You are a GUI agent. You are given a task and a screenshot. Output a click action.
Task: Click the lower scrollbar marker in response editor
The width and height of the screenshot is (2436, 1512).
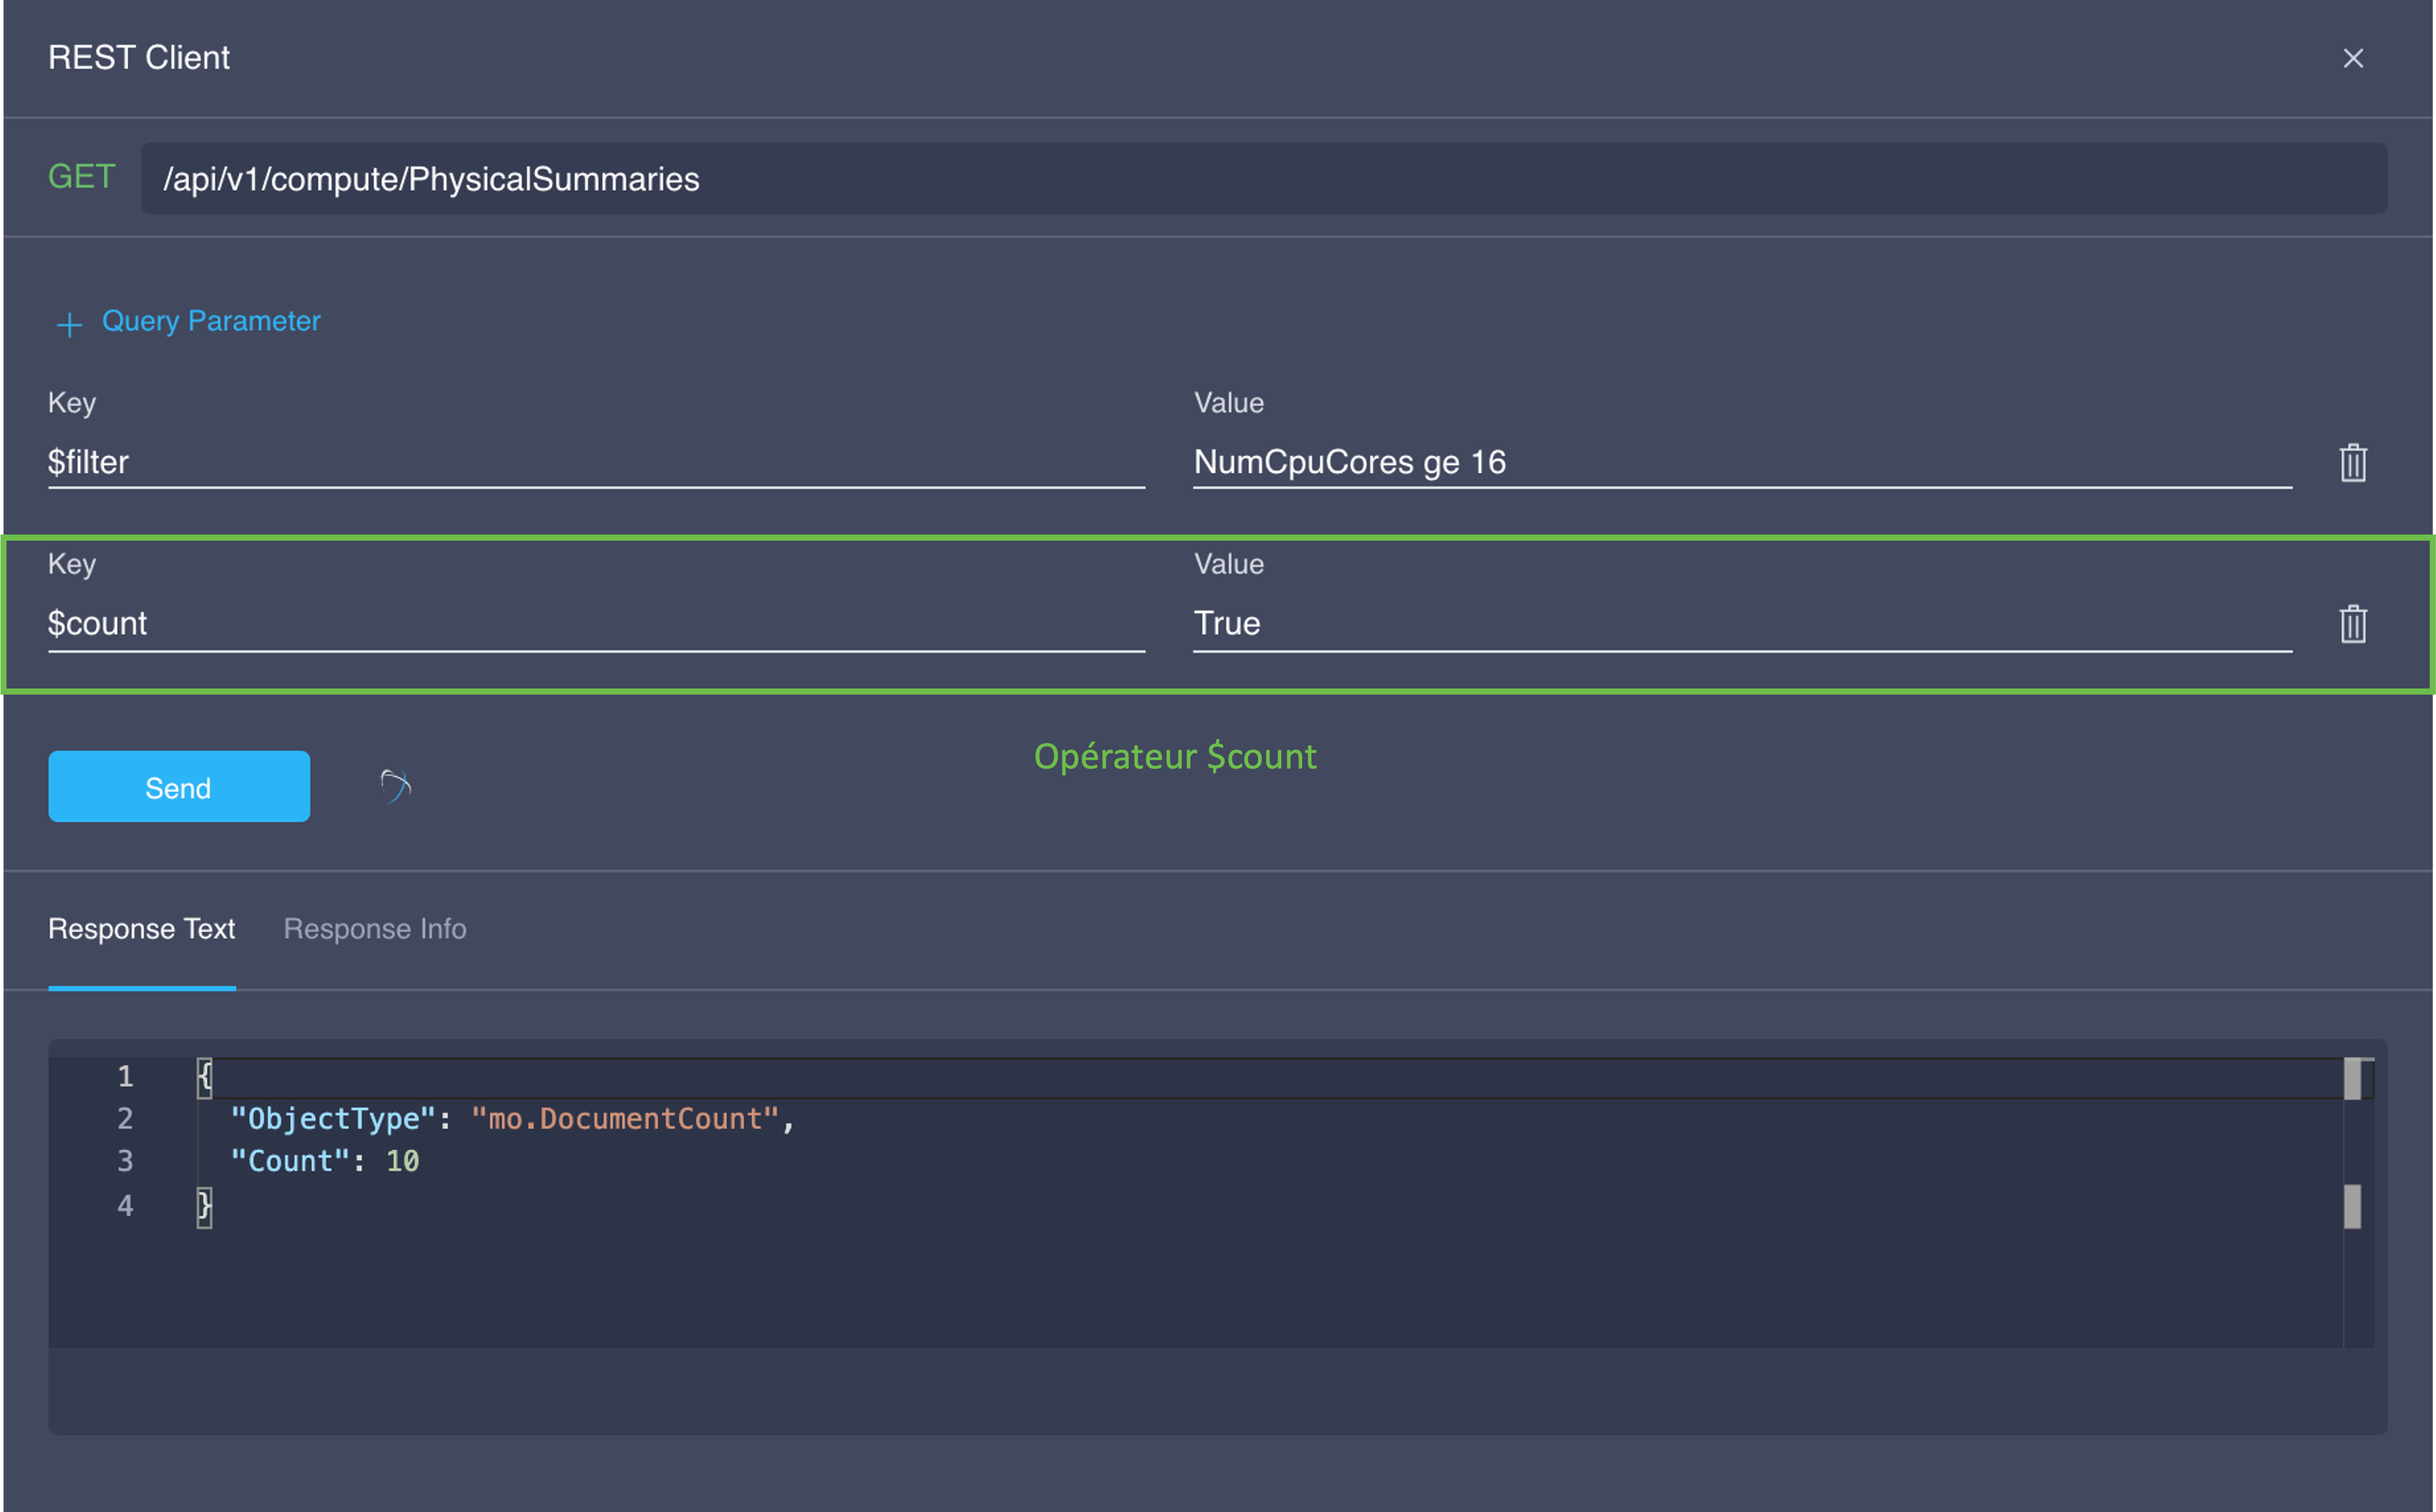2352,1207
